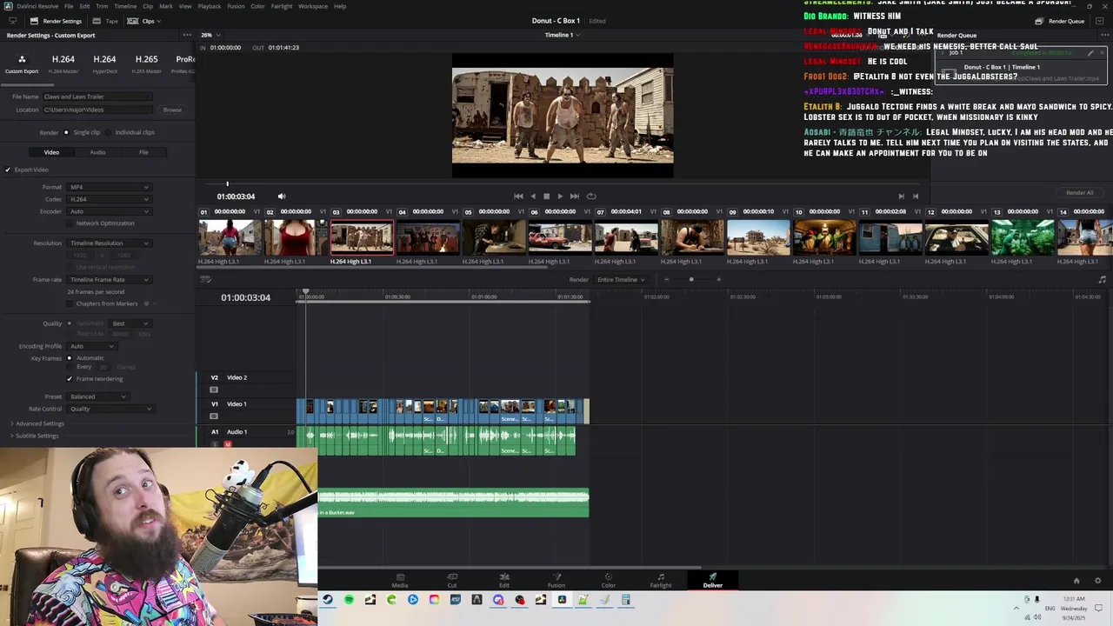
Task: Open the Codec dropdown showing H.264
Action: pos(109,199)
